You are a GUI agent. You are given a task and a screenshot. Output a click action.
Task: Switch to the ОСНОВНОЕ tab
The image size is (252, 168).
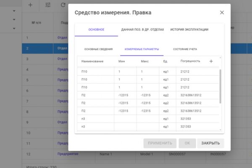point(96,29)
